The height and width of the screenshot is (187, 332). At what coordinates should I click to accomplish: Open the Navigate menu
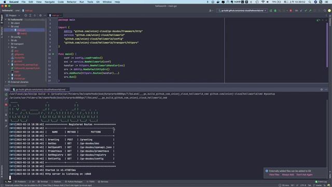point(50,2)
